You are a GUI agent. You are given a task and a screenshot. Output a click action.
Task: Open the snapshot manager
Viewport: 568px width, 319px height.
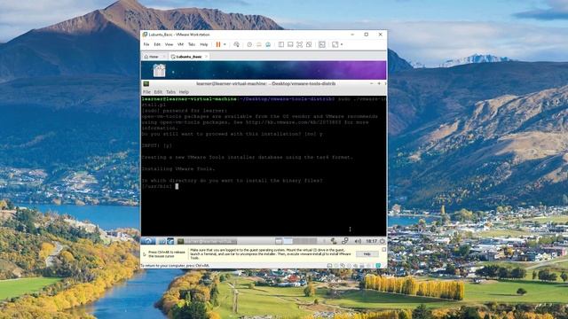click(268, 44)
